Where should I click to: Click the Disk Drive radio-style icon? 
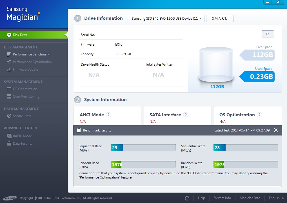click(x=9, y=35)
